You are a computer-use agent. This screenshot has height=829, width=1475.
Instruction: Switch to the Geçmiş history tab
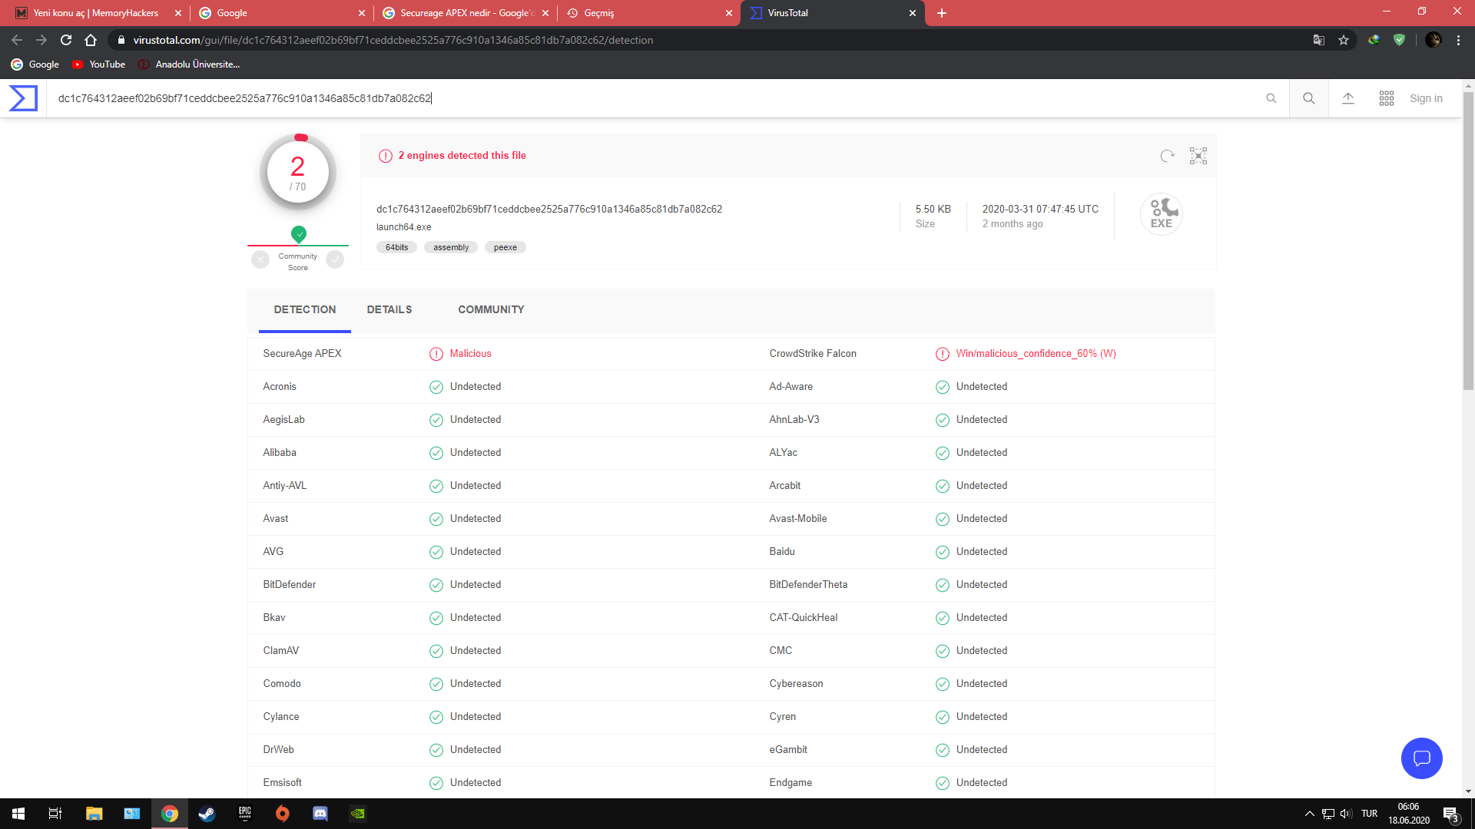648,13
